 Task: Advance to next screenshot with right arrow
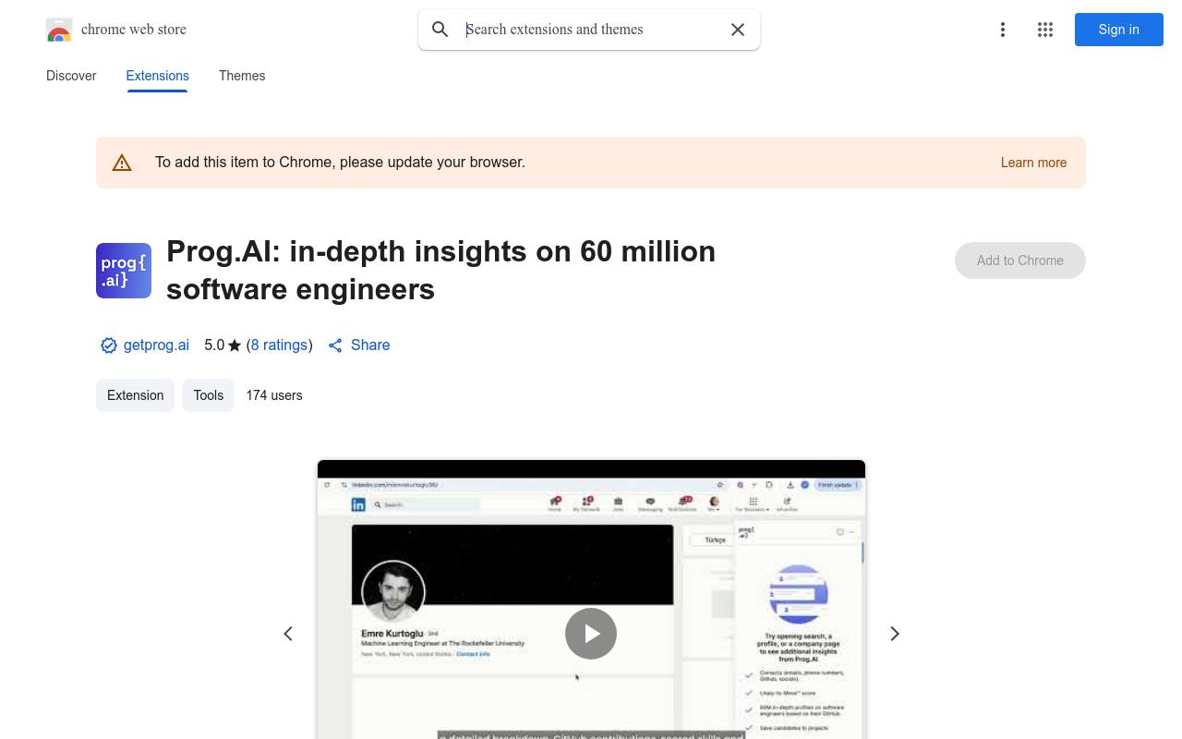coord(894,634)
